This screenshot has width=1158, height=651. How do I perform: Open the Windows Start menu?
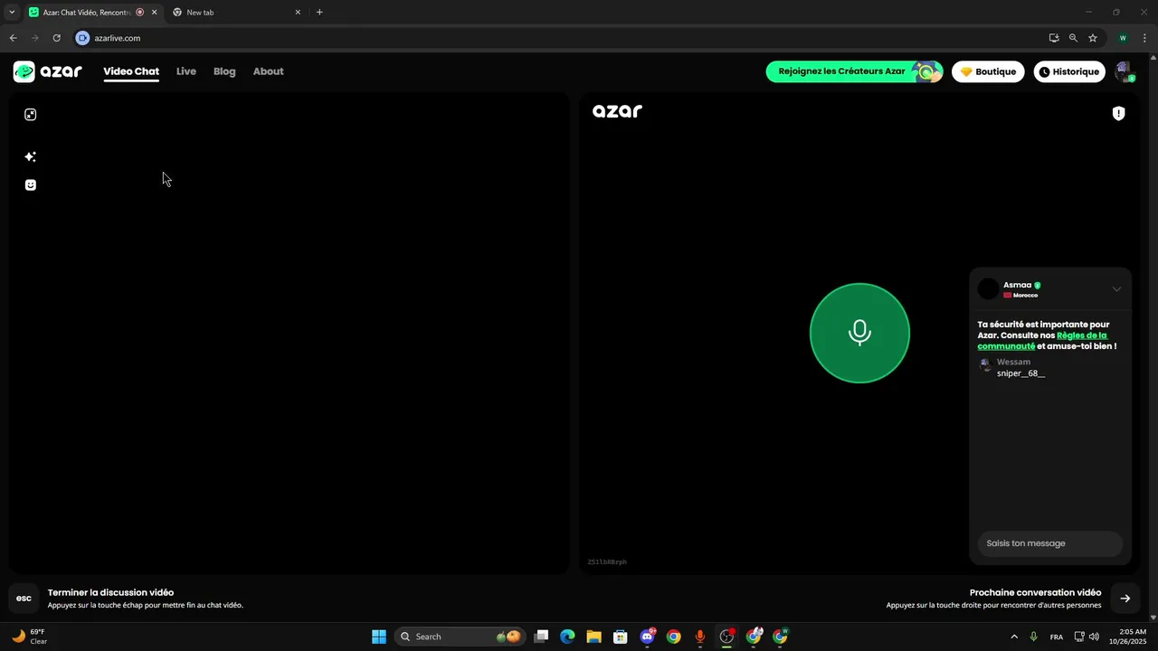tap(379, 637)
